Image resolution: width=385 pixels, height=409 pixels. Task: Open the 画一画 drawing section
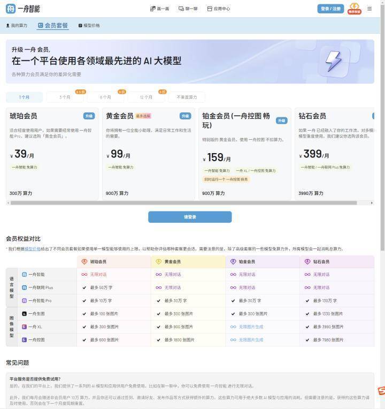tap(159, 9)
